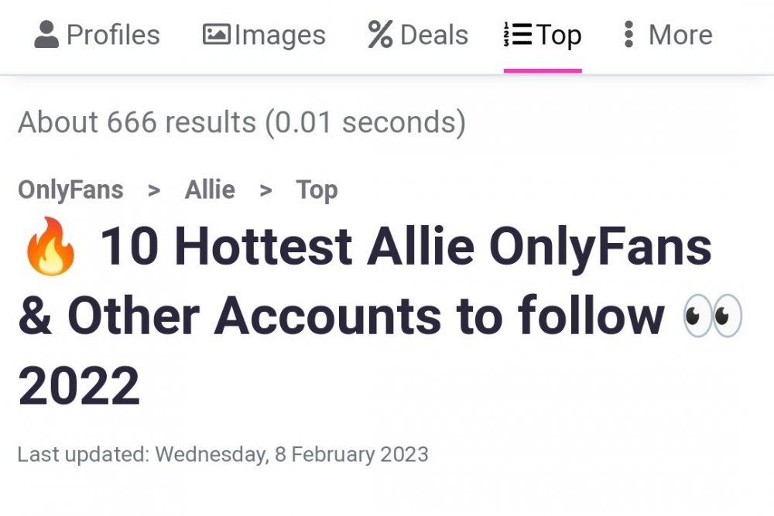This screenshot has height=516, width=774.
Task: Select the Top tab label
Action: pos(559,35)
